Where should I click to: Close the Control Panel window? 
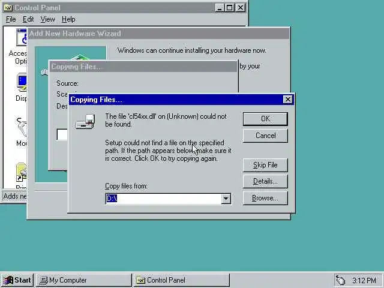tap(241, 8)
